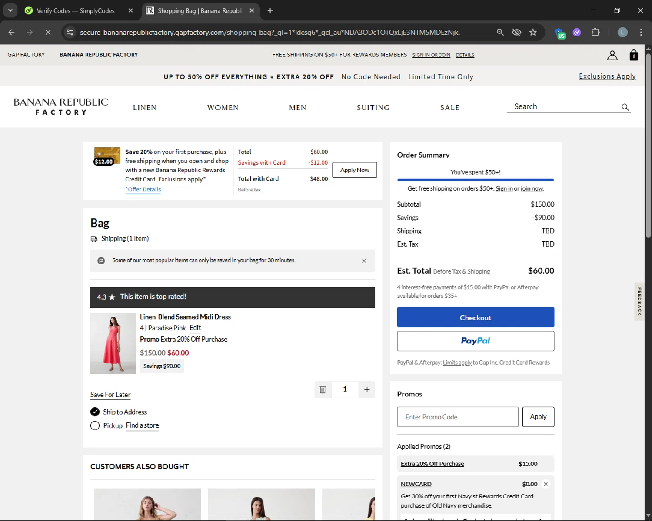Screen dimensions: 652x521
Task: Close the Verify Codes SimplyCodes tab
Action: click(130, 10)
